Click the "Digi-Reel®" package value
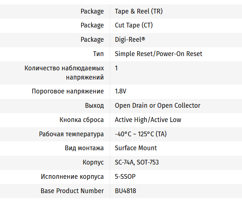 (130, 40)
